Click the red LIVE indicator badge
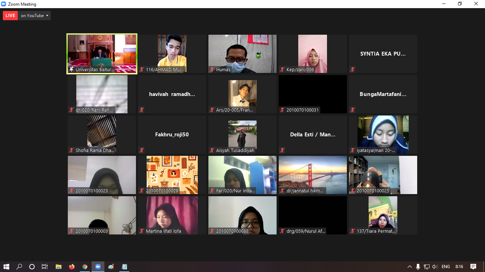This screenshot has height=272, width=485. tap(10, 16)
